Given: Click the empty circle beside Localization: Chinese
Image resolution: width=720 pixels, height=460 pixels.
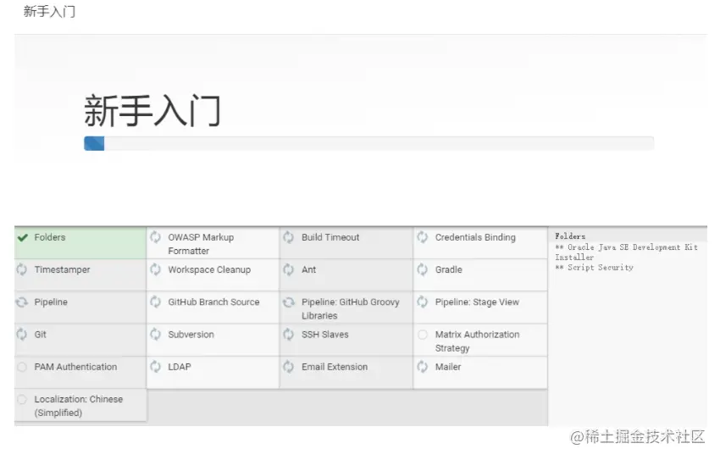Looking at the screenshot, I should point(22,400).
